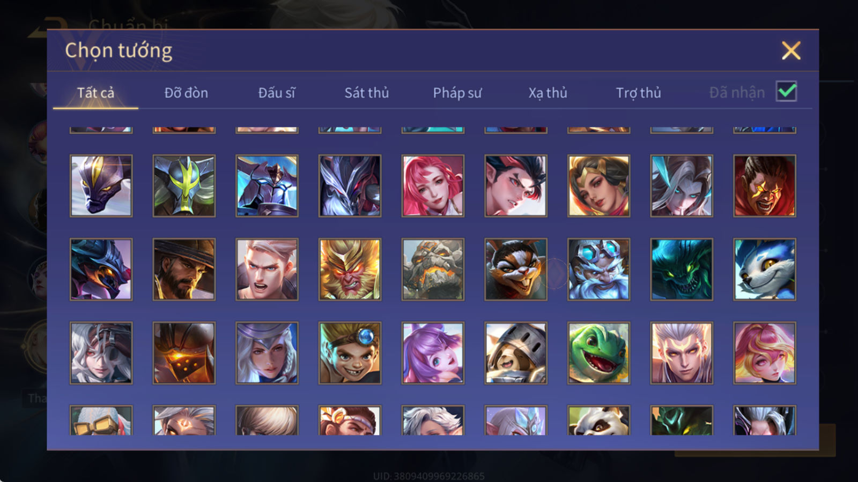This screenshot has height=482, width=858.
Task: Select the pink-haired female hero portrait
Action: tap(433, 186)
